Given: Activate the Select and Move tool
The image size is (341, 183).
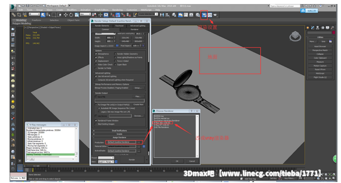Looking at the screenshot, I should click(x=66, y=15).
